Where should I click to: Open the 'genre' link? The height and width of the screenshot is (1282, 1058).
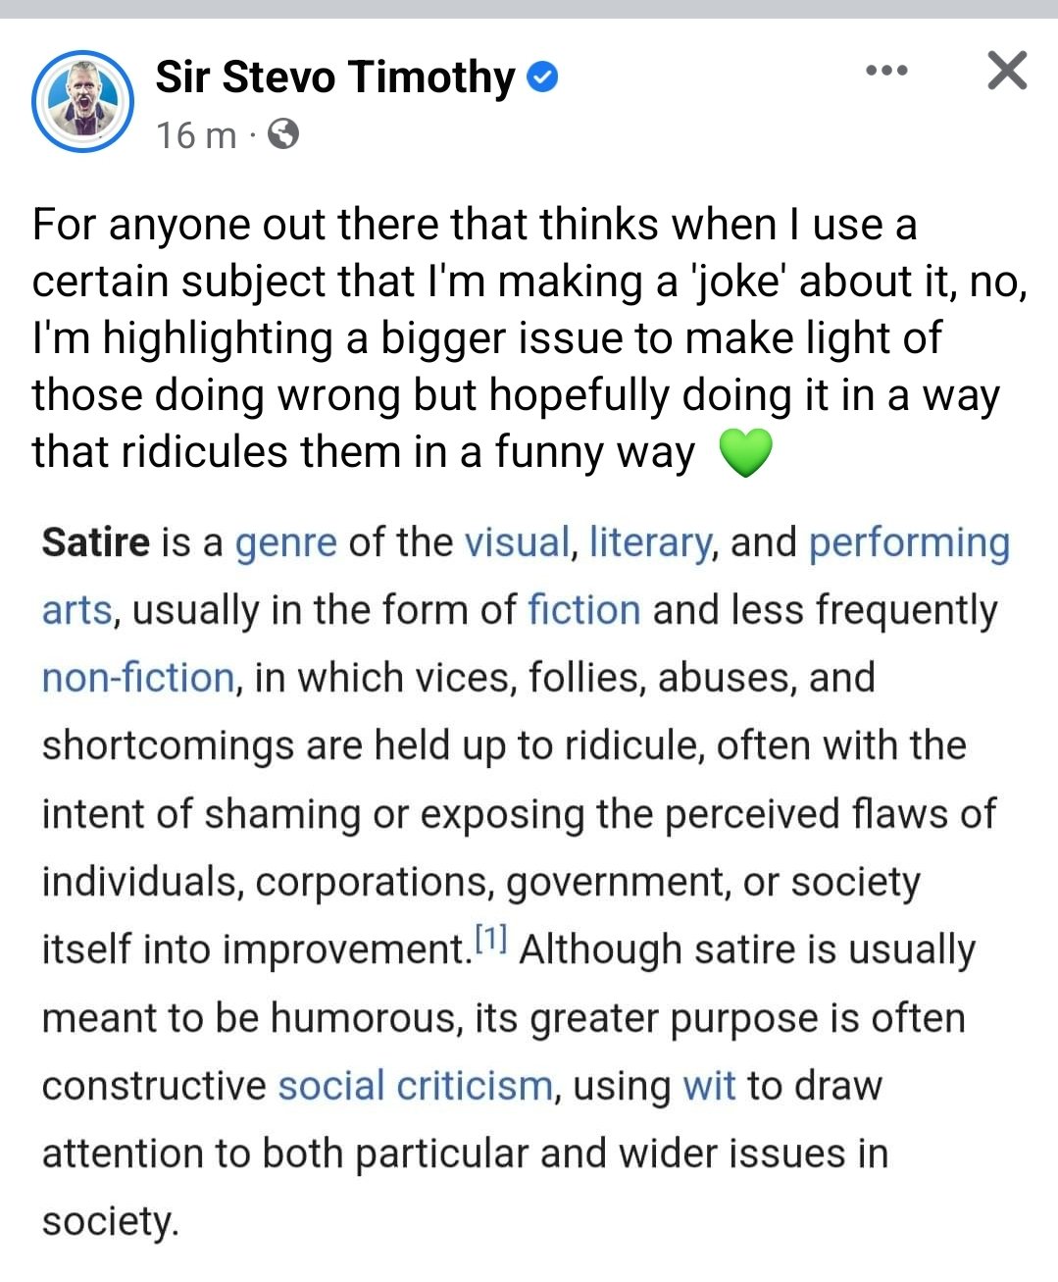pyautogui.click(x=286, y=542)
